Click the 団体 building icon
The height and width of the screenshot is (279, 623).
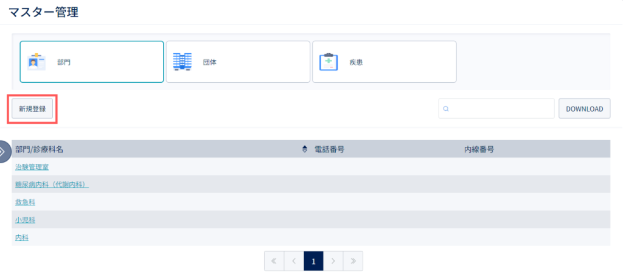183,62
